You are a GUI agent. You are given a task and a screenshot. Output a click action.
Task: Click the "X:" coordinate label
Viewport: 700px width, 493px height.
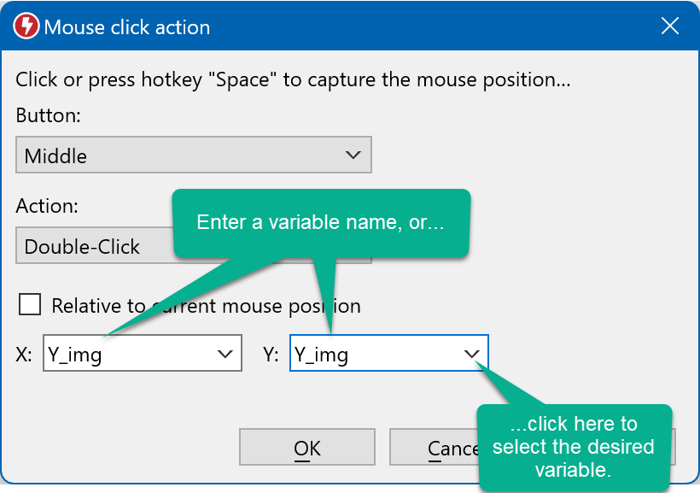coord(24,355)
